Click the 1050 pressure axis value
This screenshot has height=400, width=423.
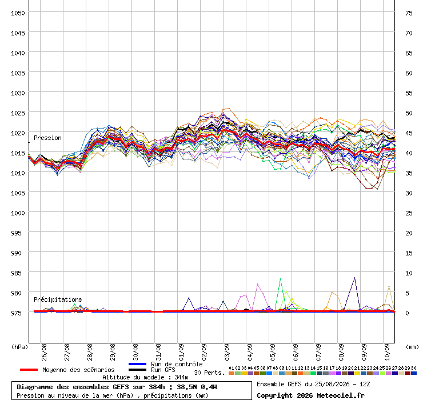tap(18, 13)
